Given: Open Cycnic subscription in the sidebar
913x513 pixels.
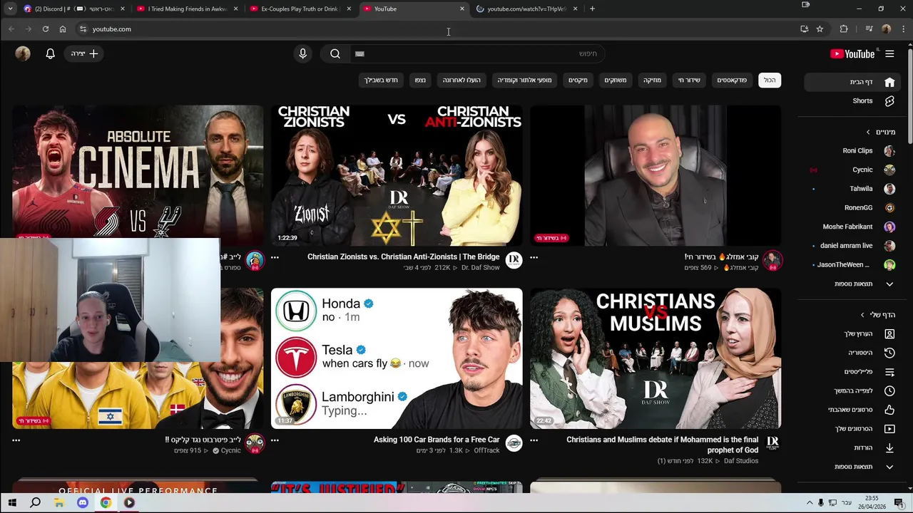Looking at the screenshot, I should 851,170.
